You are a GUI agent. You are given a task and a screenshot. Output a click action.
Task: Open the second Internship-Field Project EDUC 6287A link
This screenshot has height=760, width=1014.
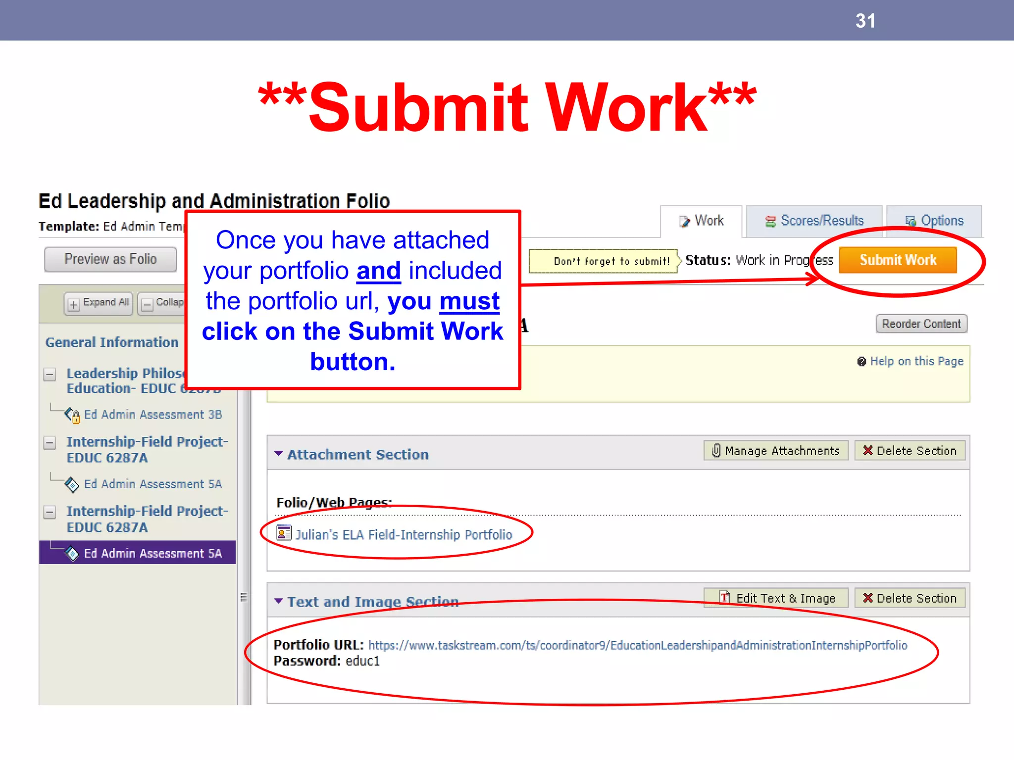click(x=148, y=519)
